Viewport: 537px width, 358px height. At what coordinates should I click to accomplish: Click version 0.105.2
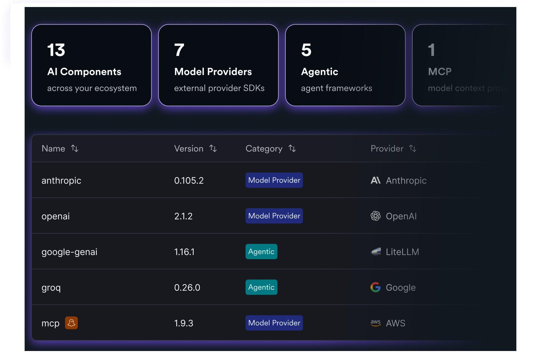[189, 181]
